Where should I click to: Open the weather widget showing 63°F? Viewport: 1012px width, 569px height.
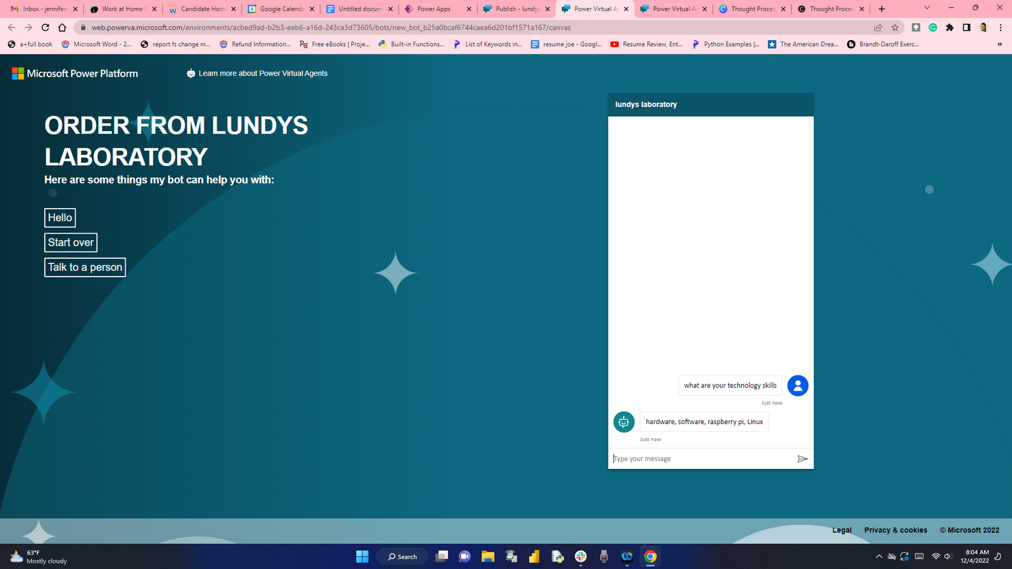(x=39, y=556)
